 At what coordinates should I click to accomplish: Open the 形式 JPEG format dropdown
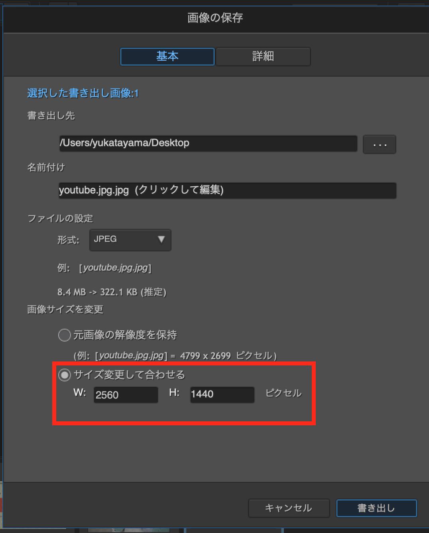pos(130,240)
